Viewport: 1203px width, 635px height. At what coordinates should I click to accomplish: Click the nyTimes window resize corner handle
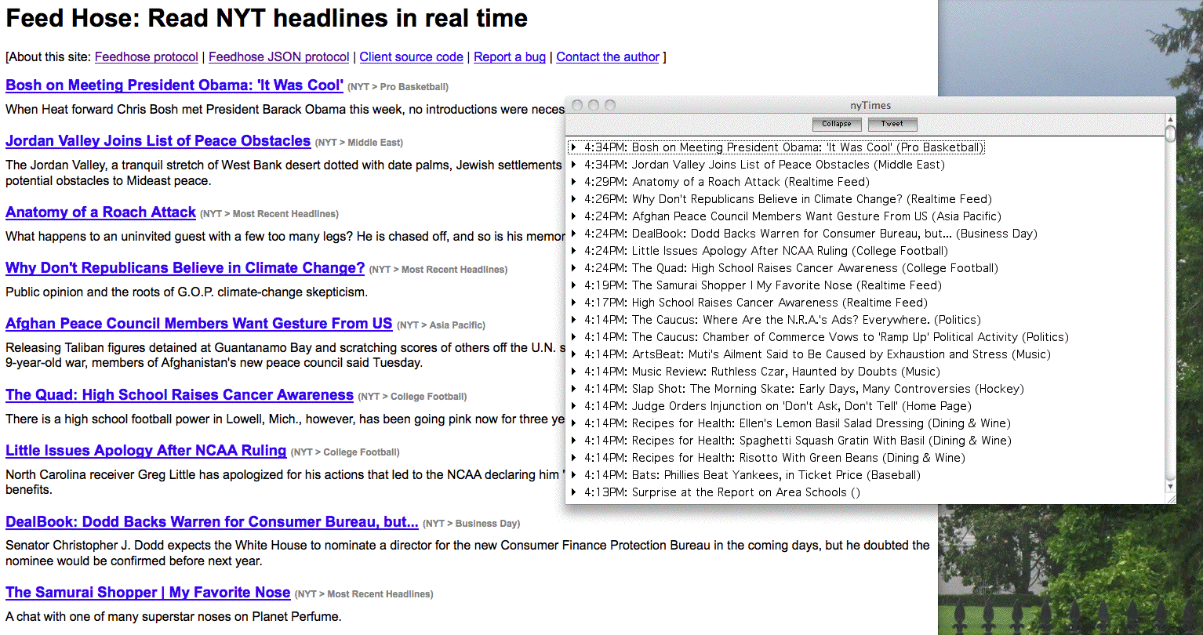pos(1170,497)
